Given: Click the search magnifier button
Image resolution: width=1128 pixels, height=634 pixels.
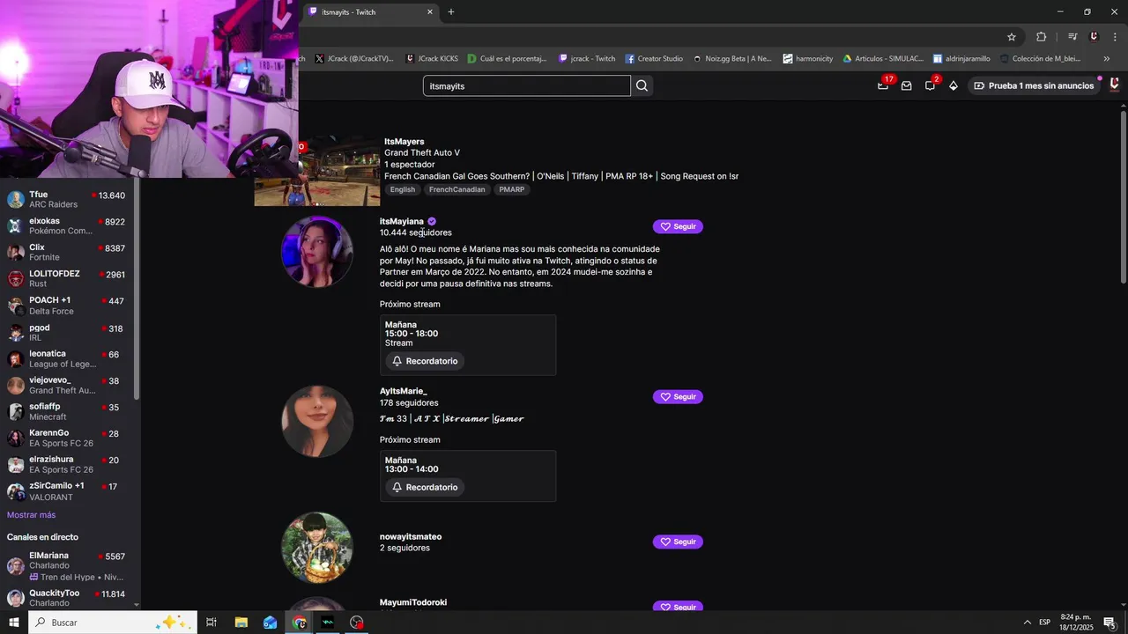Looking at the screenshot, I should pos(642,85).
